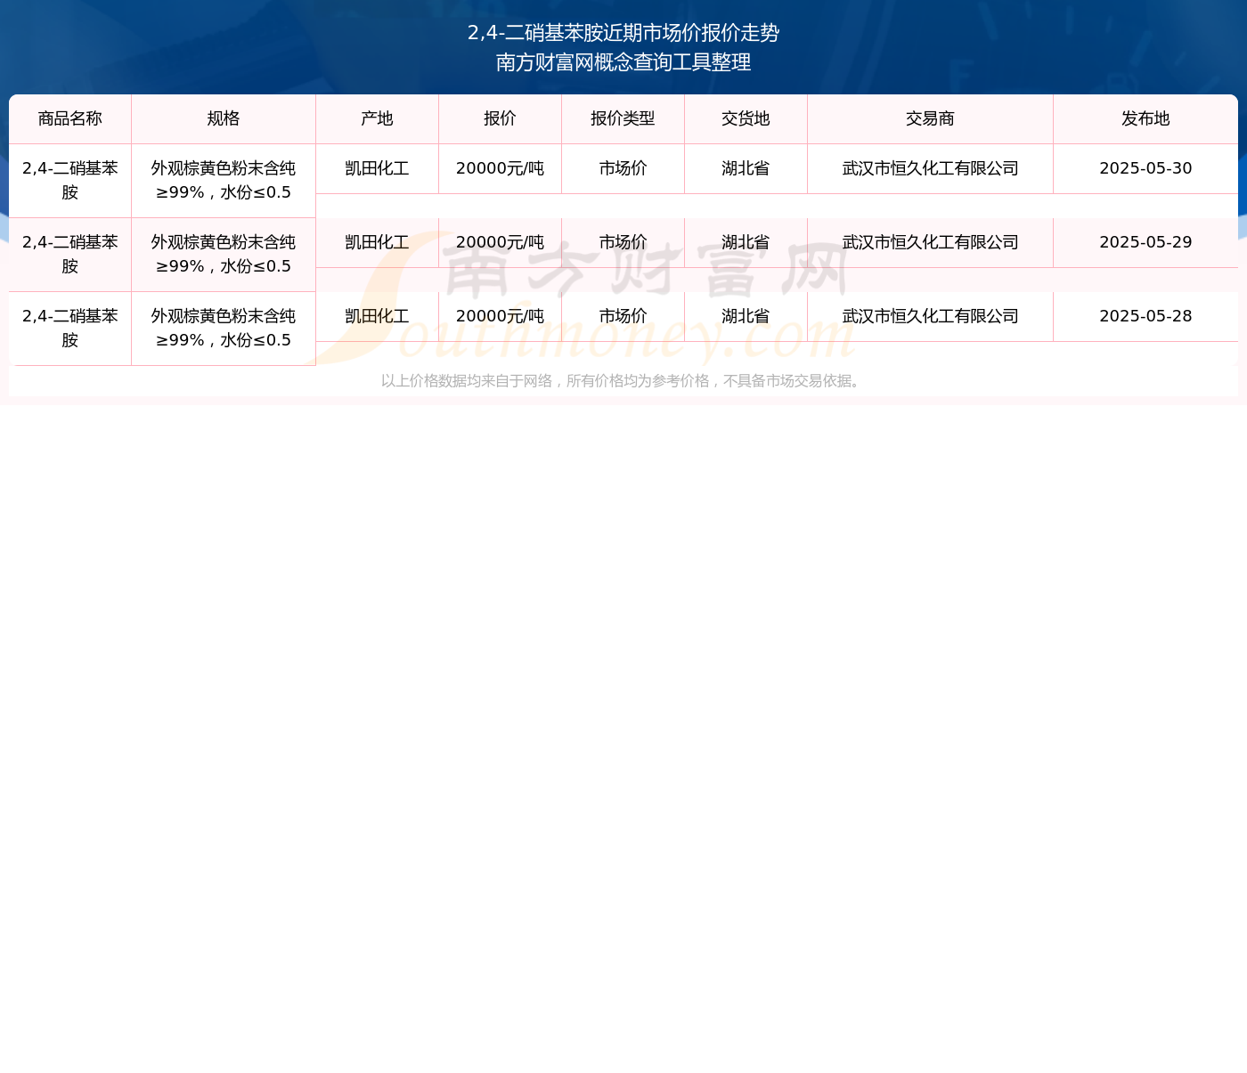1247x1073 pixels.
Task: Select the date cell 2025-05-29
Action: 1145,242
